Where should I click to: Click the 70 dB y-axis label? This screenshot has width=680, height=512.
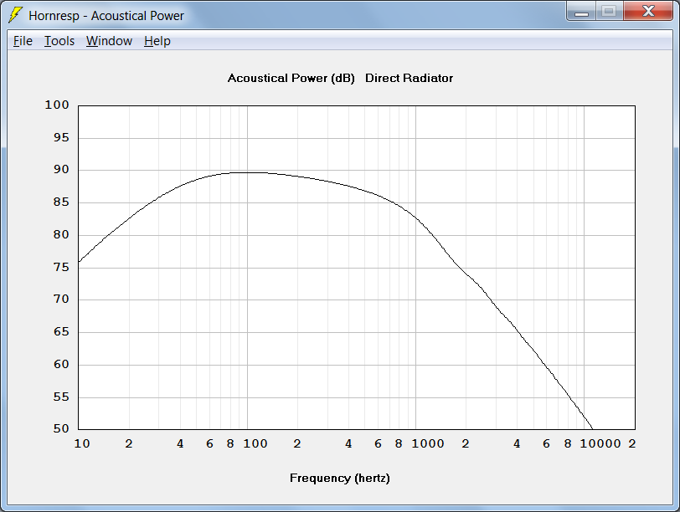pos(61,300)
